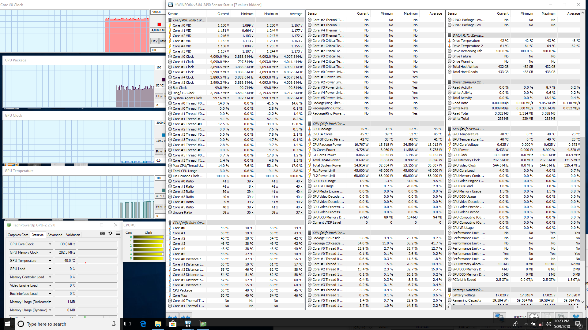Click Fit y in CPU Package graph

pyautogui.click(x=159, y=96)
